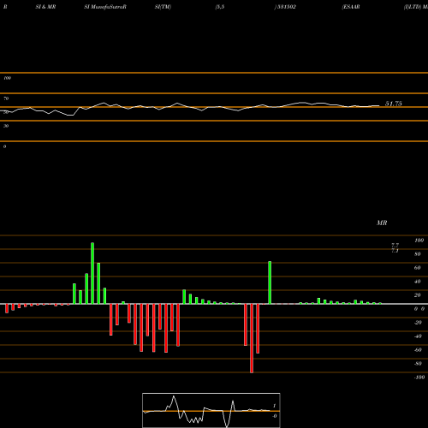Viewport: 428px width, 428px height.
Task: Click the 'SI & MR' header label
Action: 45,7
